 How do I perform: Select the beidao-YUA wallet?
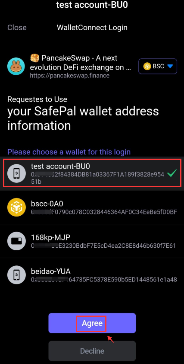pos(92,275)
